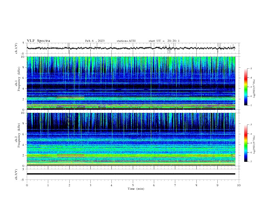The image size is (269, 208).
Task: Click inside the ch.1 spectrogram panel
Action: pos(131,83)
